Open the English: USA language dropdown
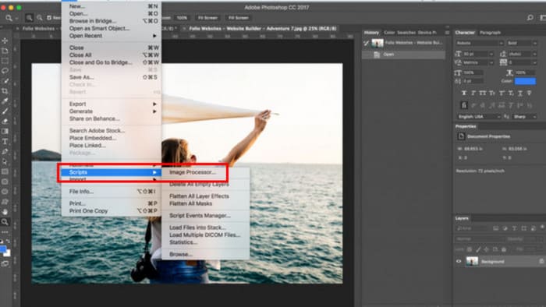546x307 pixels. pos(478,117)
